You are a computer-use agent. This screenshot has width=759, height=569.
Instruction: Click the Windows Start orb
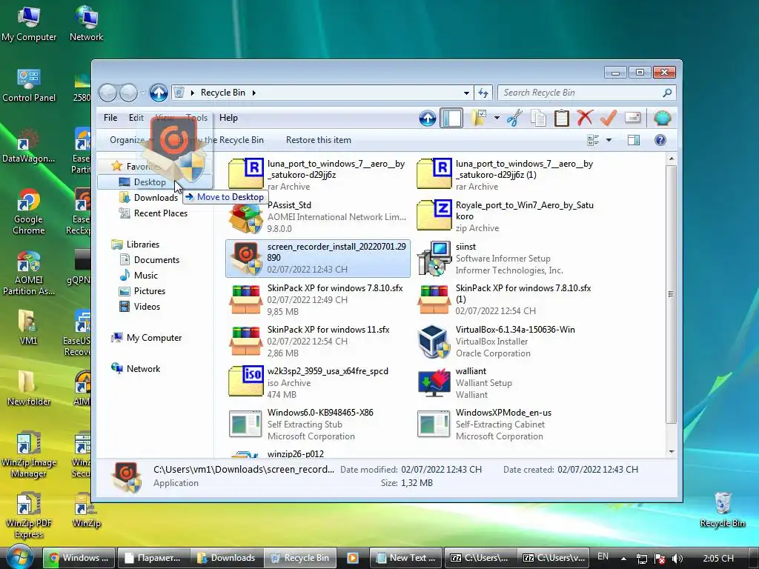coord(20,557)
